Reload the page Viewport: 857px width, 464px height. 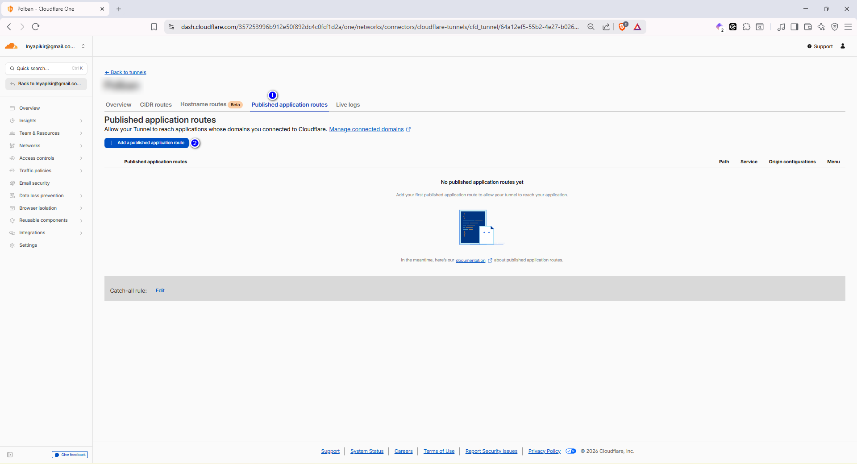(36, 27)
